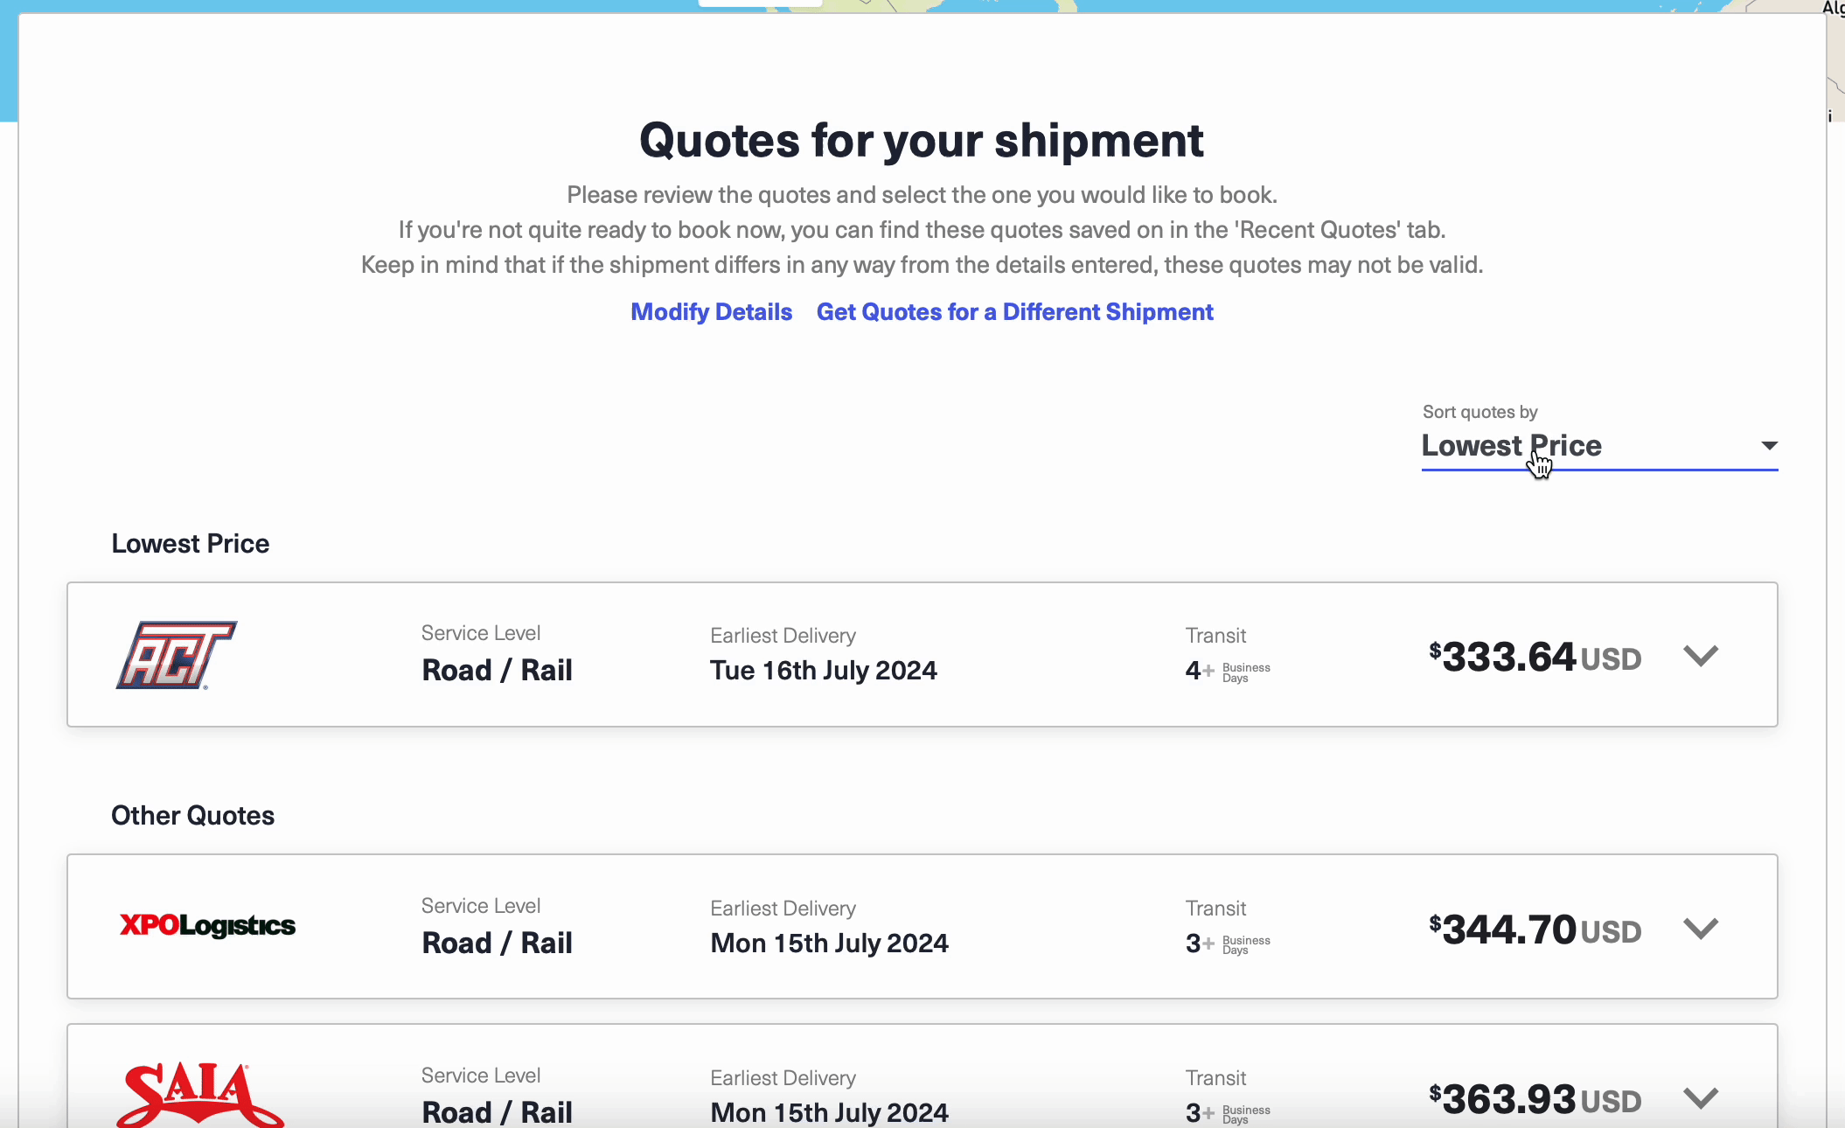Click the sort dropdown arrow icon
Screen dimensions: 1845x1128
coord(1769,446)
